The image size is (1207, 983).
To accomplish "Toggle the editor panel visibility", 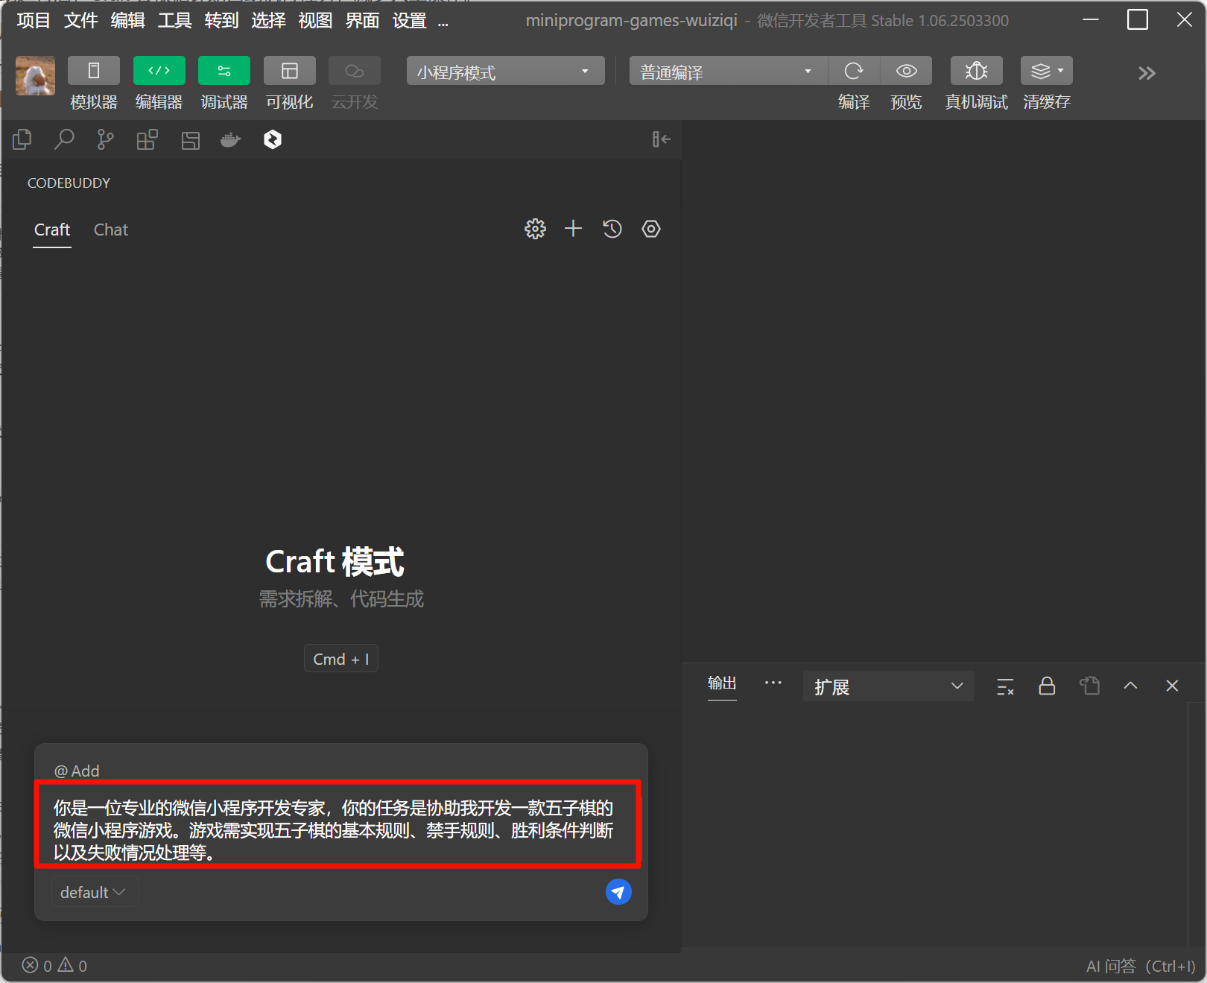I will click(x=159, y=72).
